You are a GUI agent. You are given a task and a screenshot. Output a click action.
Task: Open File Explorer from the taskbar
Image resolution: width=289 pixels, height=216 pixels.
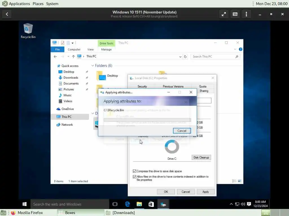point(139,204)
